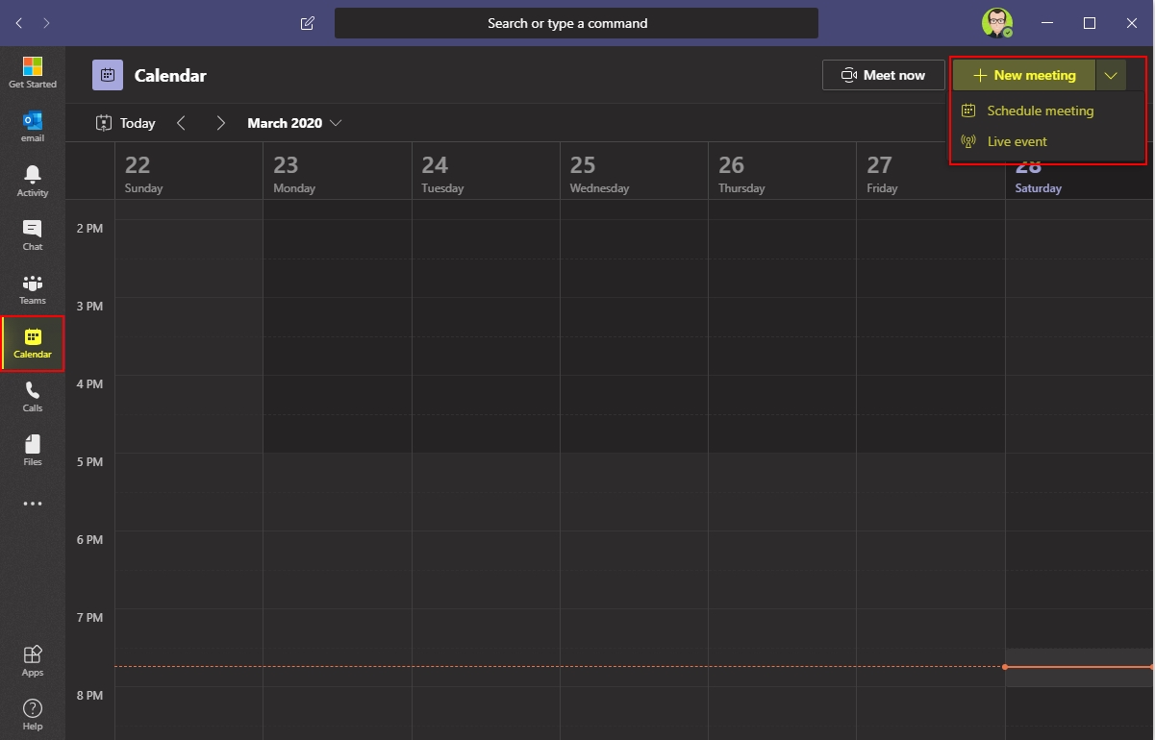
Task: Open the Calls phone icon
Action: click(33, 395)
